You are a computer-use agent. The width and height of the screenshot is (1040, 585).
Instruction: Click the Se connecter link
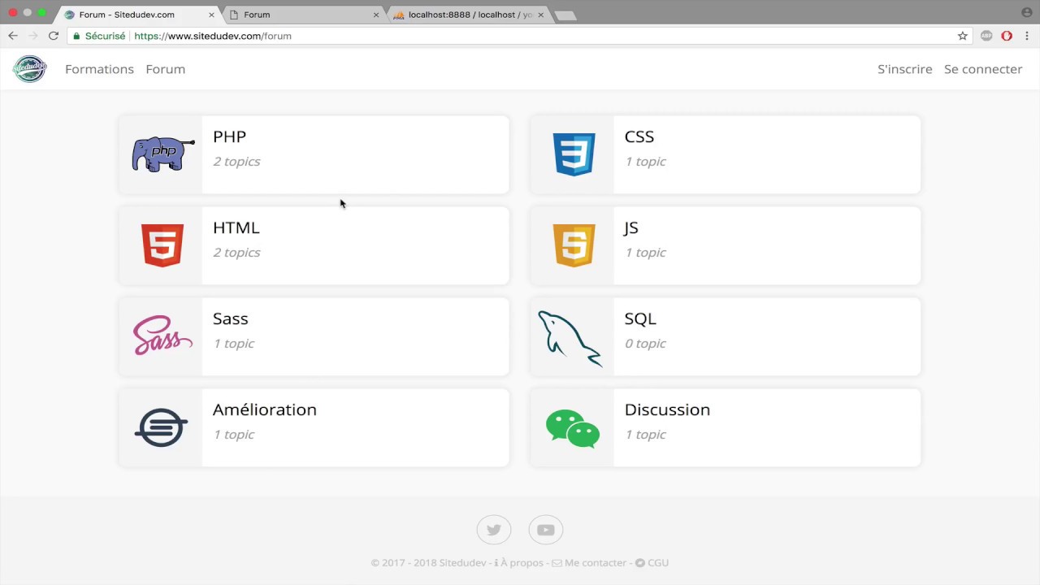[x=983, y=69]
